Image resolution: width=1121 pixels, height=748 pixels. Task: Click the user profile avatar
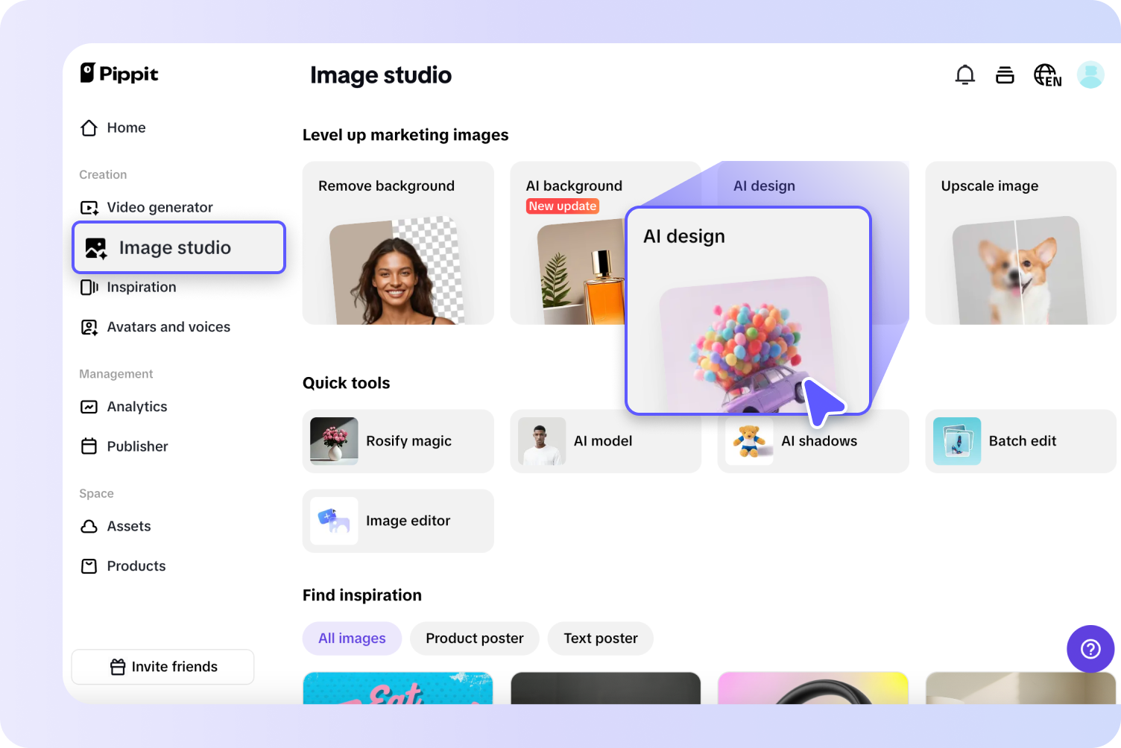(1090, 75)
